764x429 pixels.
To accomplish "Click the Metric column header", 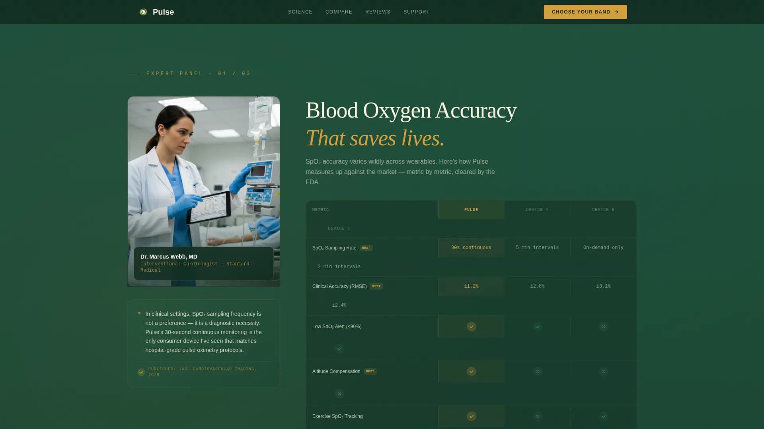I will coord(321,210).
